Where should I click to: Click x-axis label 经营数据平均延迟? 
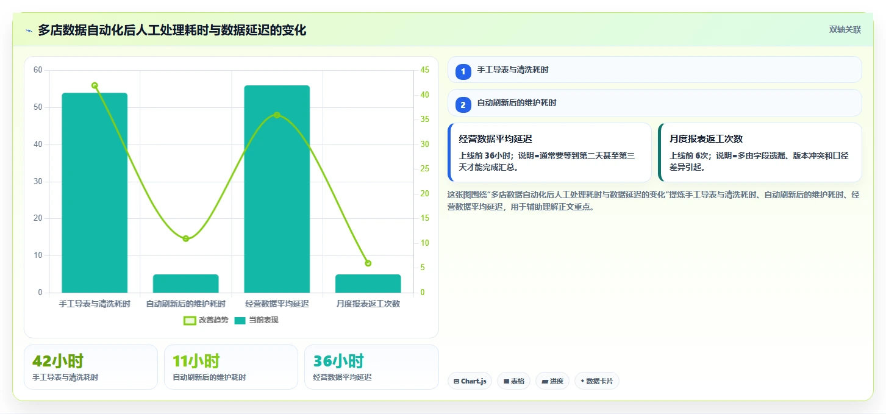[x=277, y=304]
